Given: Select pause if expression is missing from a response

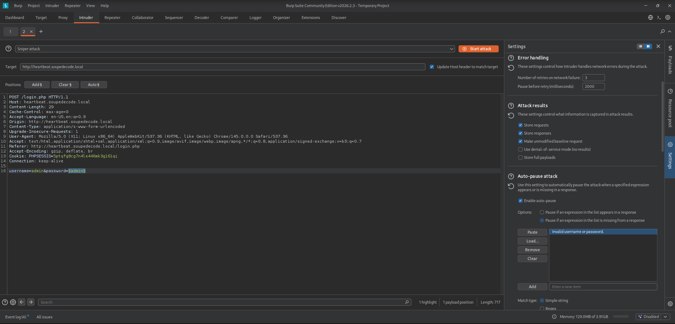Looking at the screenshot, I should [542, 220].
